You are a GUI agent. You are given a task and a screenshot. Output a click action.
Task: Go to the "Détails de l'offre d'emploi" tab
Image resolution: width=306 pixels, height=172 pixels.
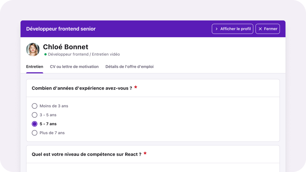click(x=129, y=66)
